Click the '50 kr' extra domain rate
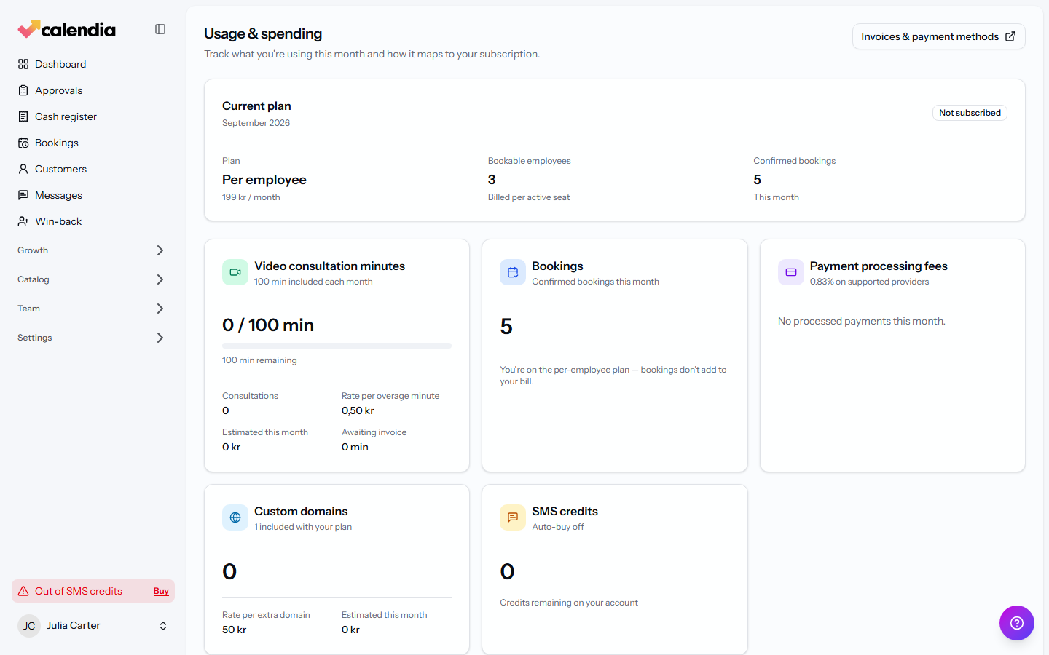This screenshot has height=655, width=1049. 234,630
